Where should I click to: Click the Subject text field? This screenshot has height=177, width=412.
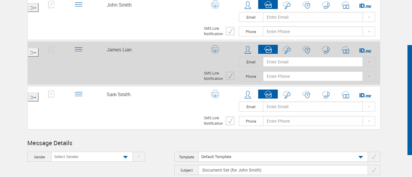(x=283, y=170)
